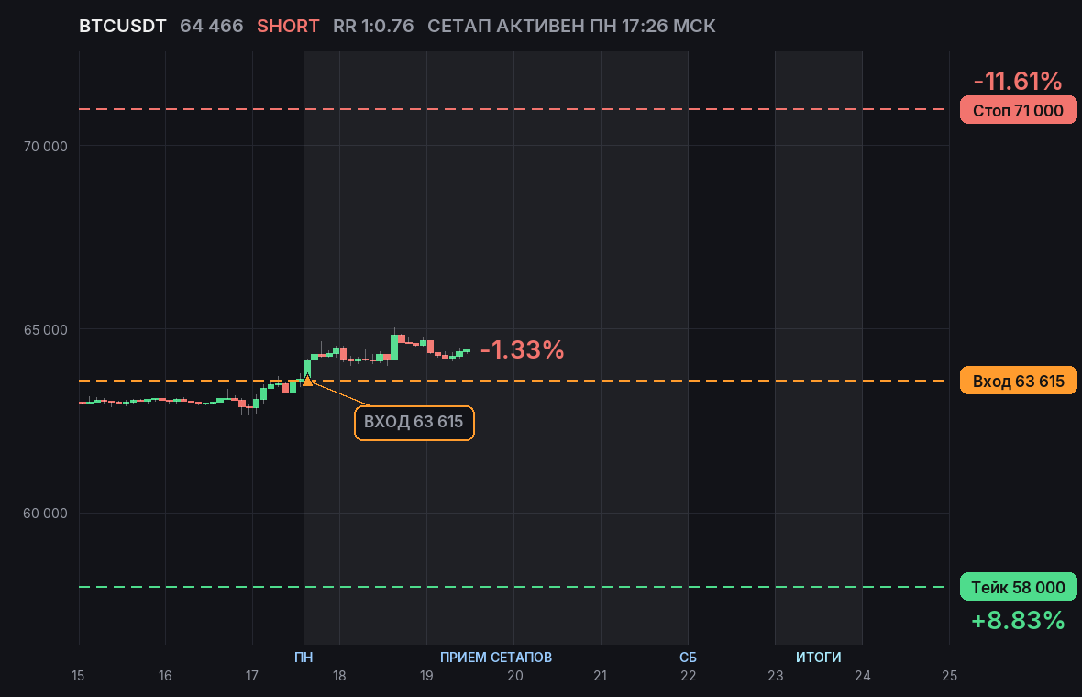Select the СБ timeline marker
The width and height of the screenshot is (1082, 697).
pyautogui.click(x=688, y=657)
